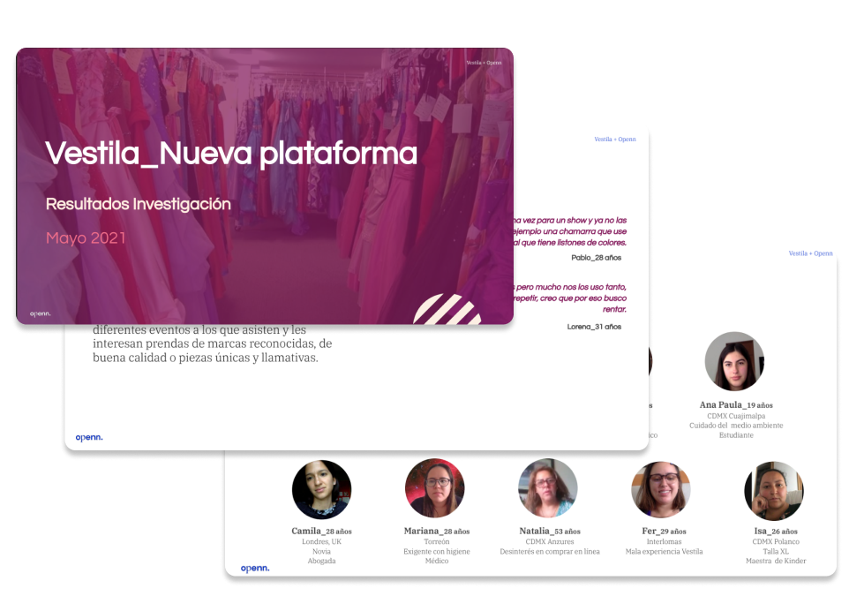Viewport: 849px width, 596px height.
Task: Select the name "Camila_28 años"
Action: [321, 531]
